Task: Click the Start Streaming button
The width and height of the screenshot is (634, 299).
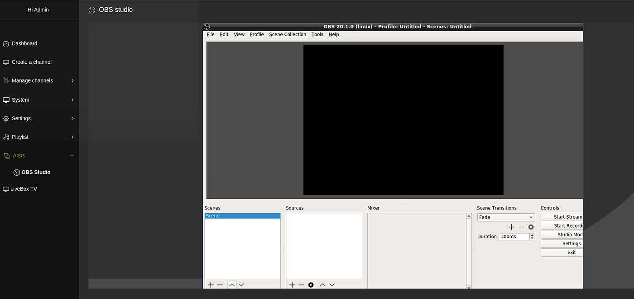Action: [562, 217]
